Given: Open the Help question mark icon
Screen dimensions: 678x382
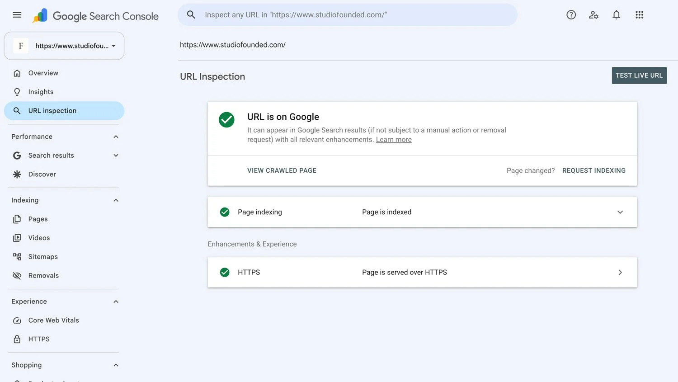Looking at the screenshot, I should [x=571, y=15].
